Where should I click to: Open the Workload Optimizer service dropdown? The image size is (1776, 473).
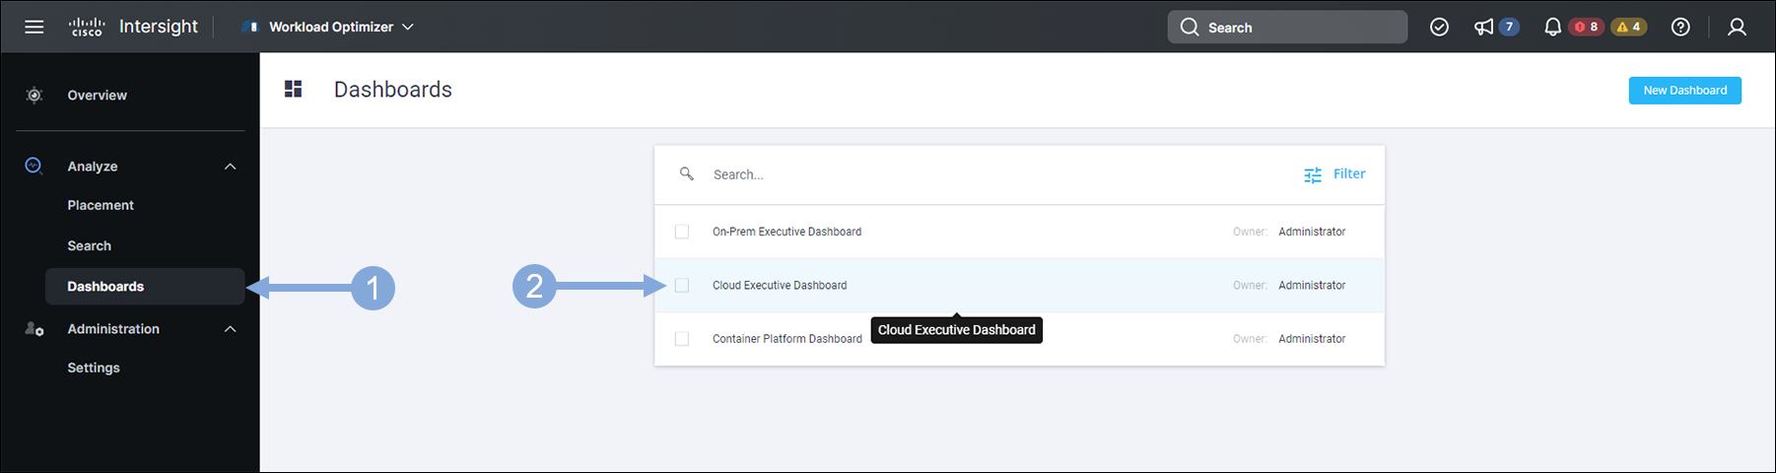click(x=329, y=27)
